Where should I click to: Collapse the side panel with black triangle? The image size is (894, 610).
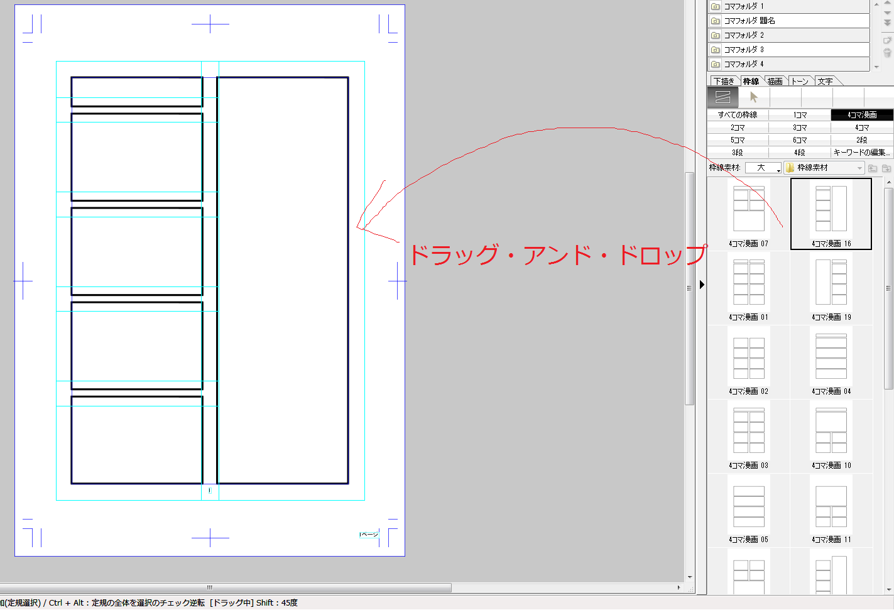pyautogui.click(x=702, y=285)
